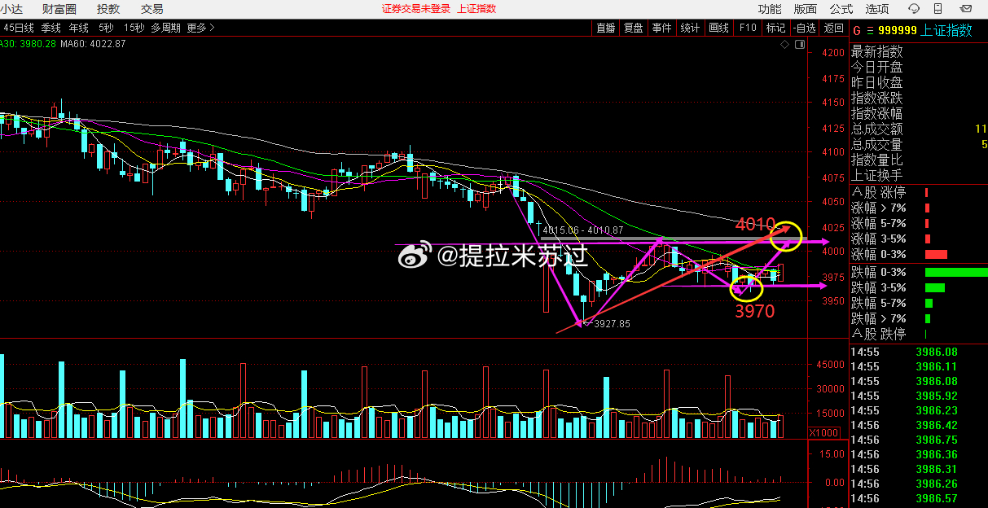Image resolution: width=988 pixels, height=508 pixels.
Task: Switch chart to 季线 period
Action: click(51, 27)
